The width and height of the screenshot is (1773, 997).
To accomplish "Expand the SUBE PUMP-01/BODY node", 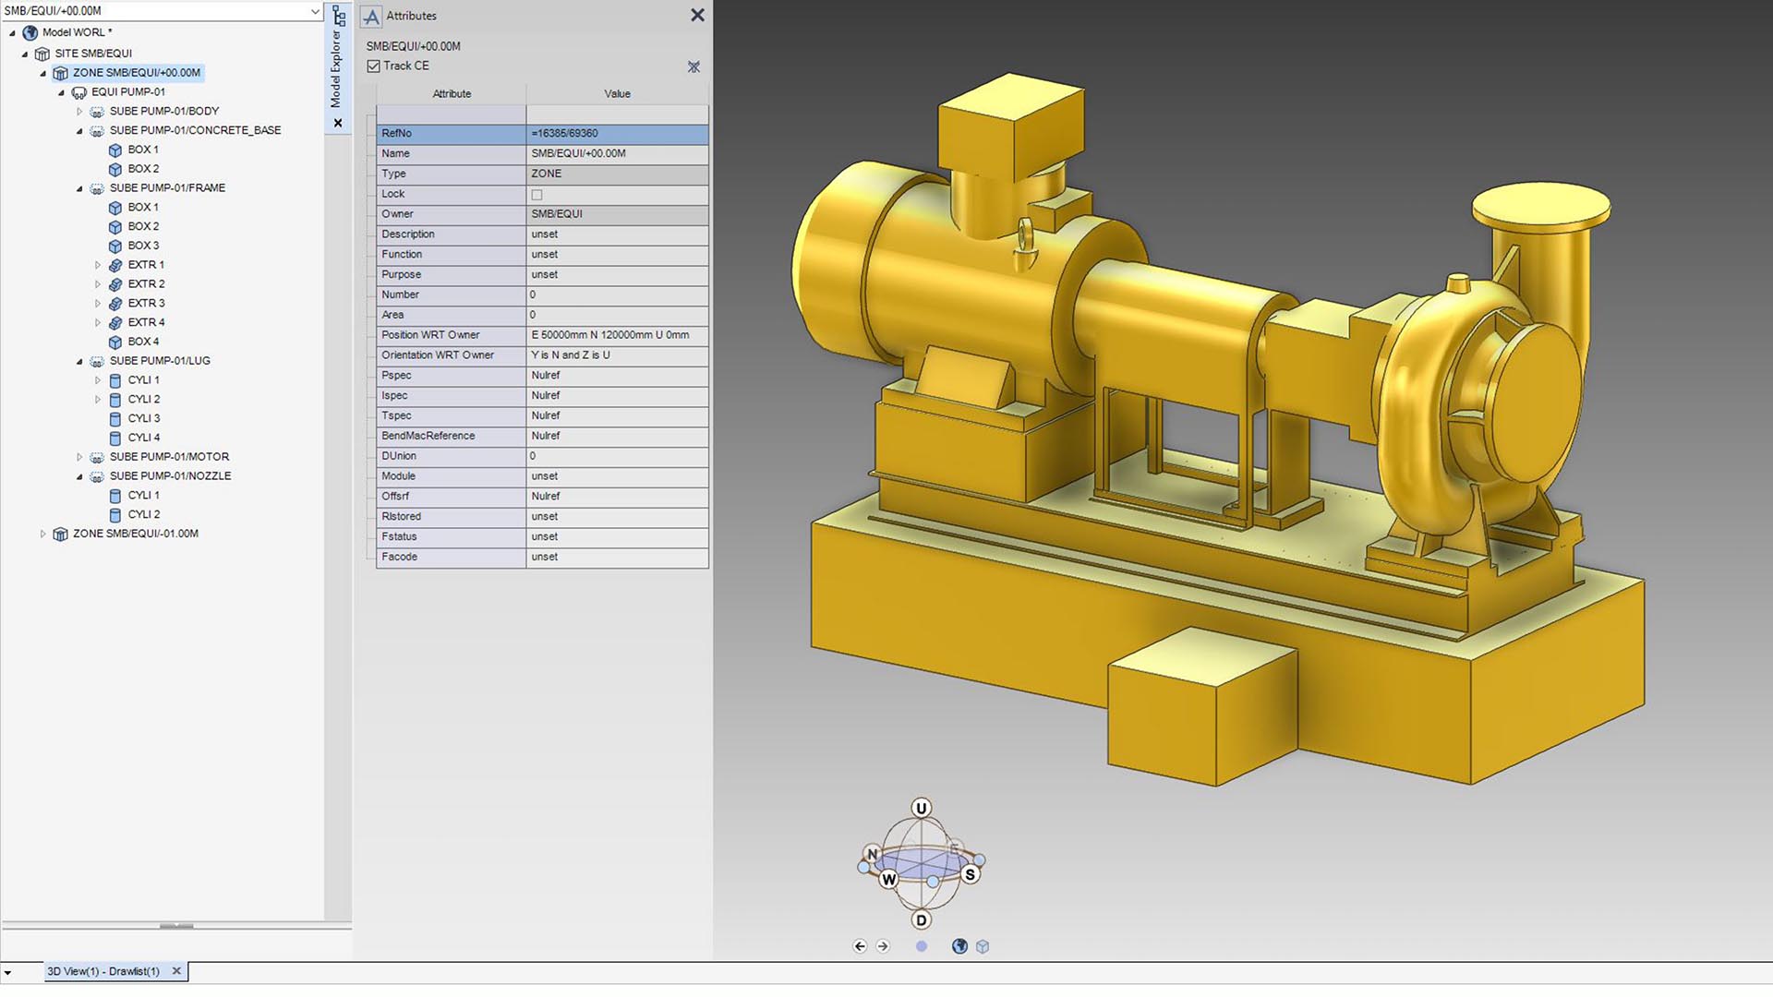I will (x=79, y=111).
